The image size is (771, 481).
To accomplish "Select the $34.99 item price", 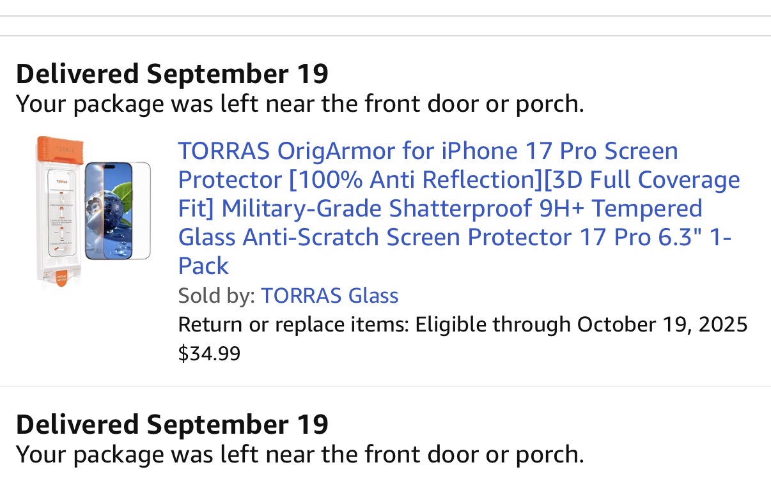I will click(x=209, y=353).
